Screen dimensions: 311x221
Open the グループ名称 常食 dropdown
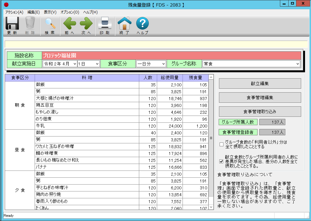coord(298,64)
